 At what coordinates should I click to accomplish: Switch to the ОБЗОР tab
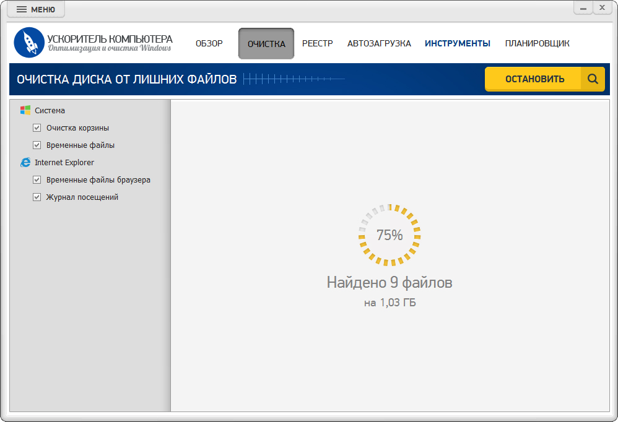(209, 43)
